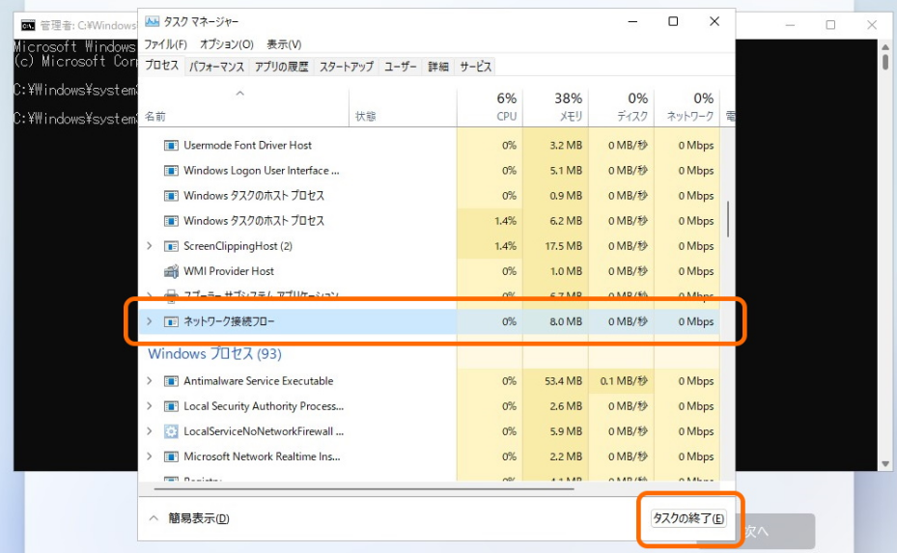Select the WMI Provider Host process name
The image size is (897, 553).
pos(229,271)
